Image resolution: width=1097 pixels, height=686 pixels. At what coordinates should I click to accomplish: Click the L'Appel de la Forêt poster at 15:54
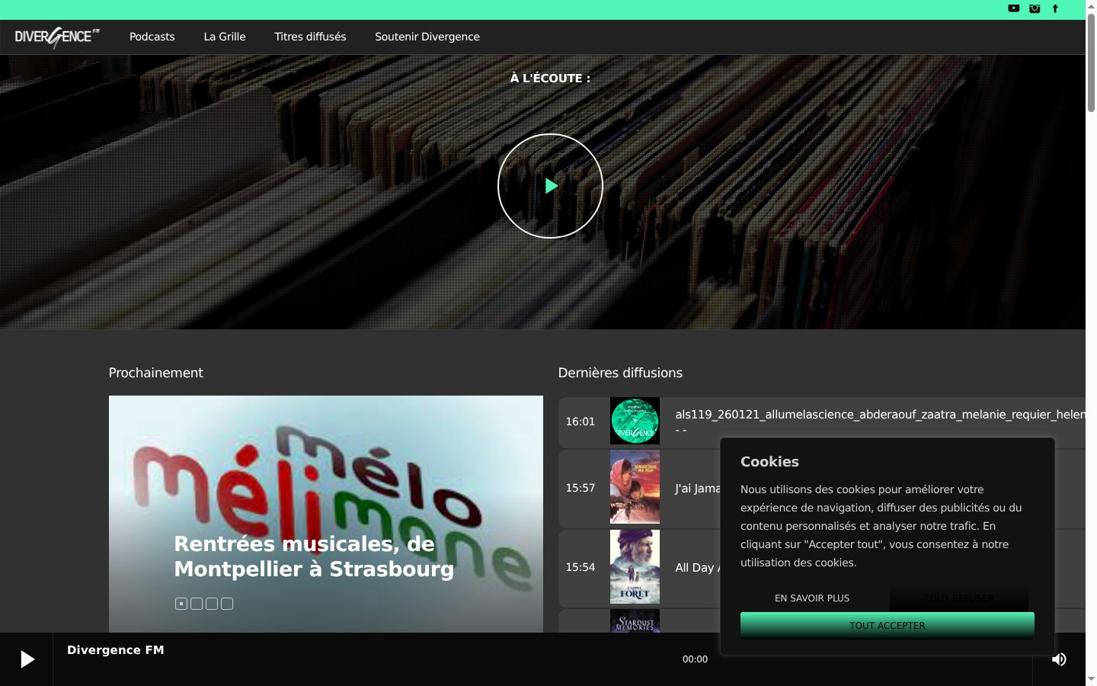[x=635, y=567]
